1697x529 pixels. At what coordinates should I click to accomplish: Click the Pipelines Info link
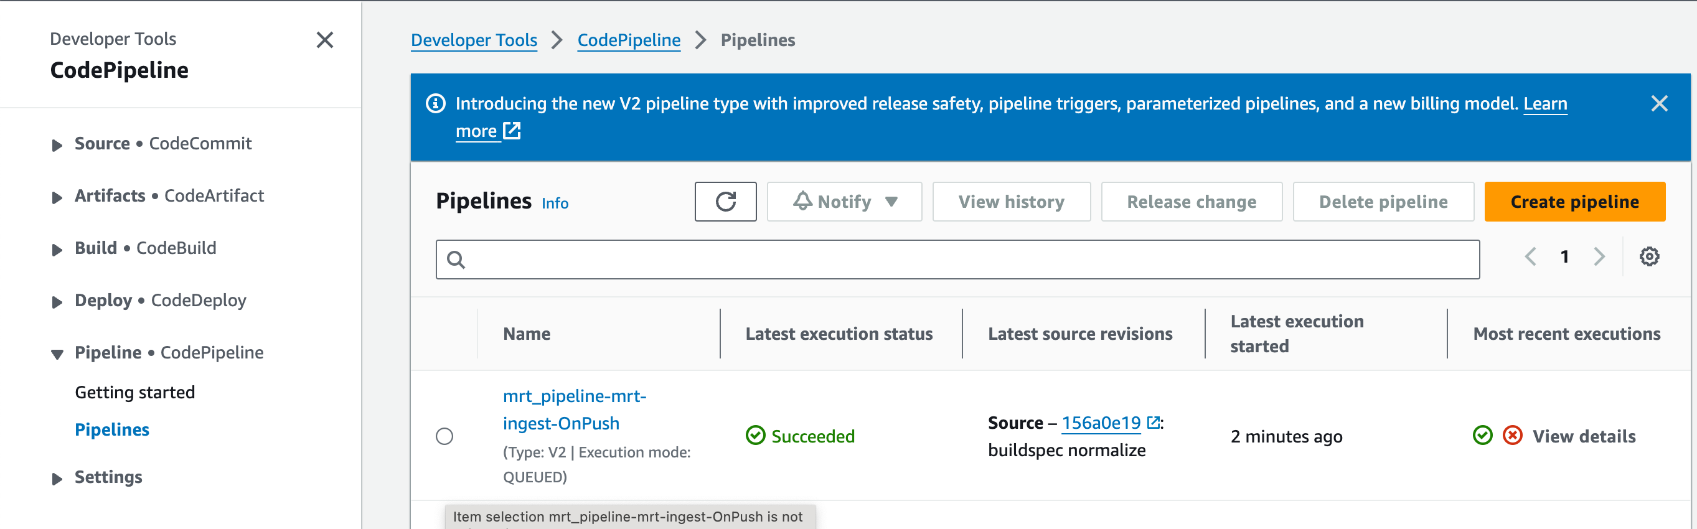pyautogui.click(x=555, y=203)
